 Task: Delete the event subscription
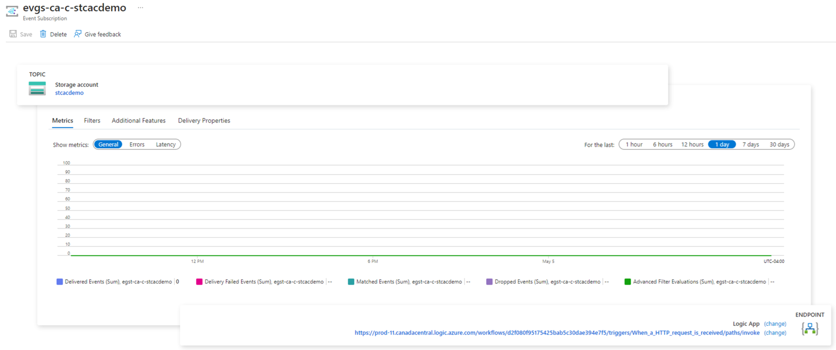click(x=53, y=34)
